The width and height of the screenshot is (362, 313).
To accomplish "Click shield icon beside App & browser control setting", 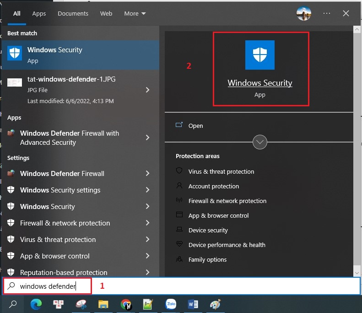I will (x=11, y=256).
